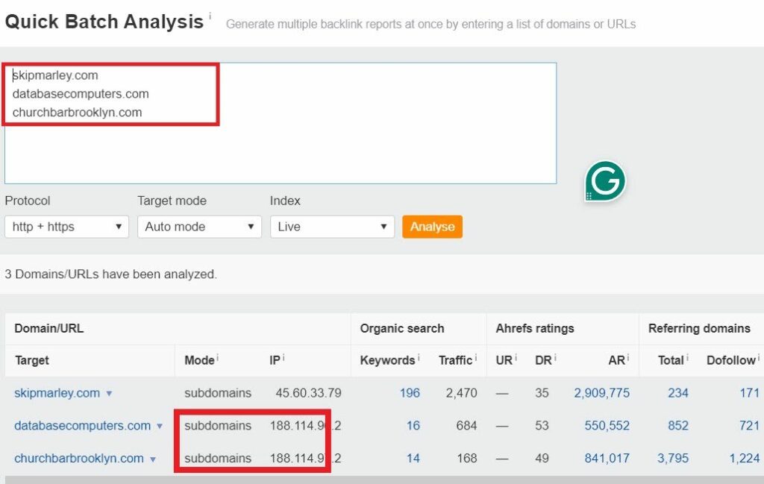764x484 pixels.
Task: Click the orange Analyse button
Action: tap(432, 227)
